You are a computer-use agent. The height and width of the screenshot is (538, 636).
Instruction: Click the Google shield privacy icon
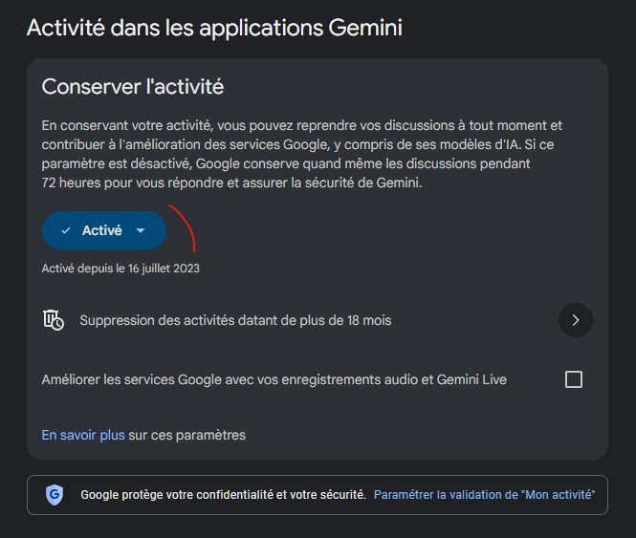[x=55, y=495]
